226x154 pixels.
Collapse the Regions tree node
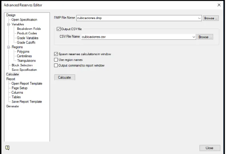click(8, 47)
